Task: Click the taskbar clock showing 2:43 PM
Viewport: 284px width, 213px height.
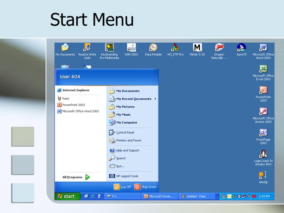Action: point(264,196)
